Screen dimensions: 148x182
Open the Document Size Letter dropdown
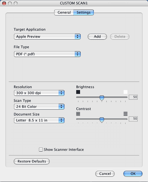click(x=39, y=120)
